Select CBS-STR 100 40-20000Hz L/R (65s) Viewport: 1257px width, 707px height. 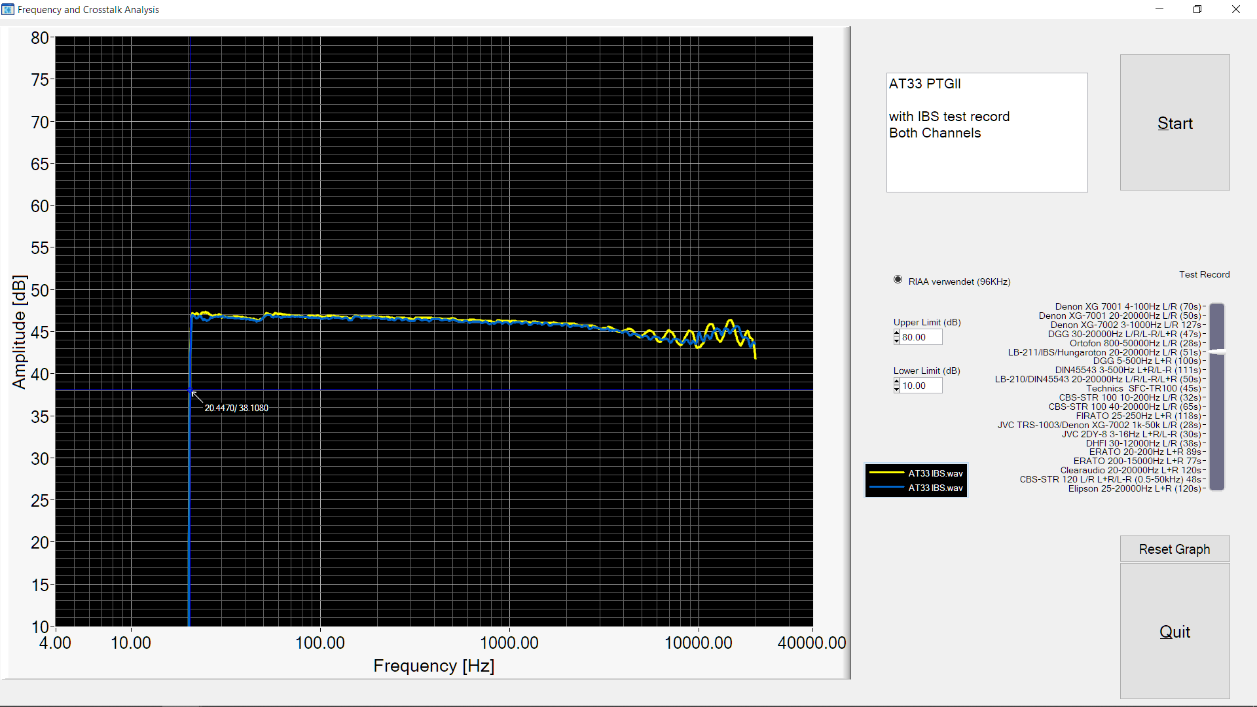tap(1125, 407)
